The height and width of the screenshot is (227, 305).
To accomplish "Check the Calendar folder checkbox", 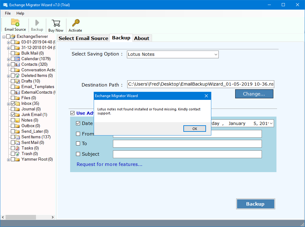I will [x=13, y=59].
